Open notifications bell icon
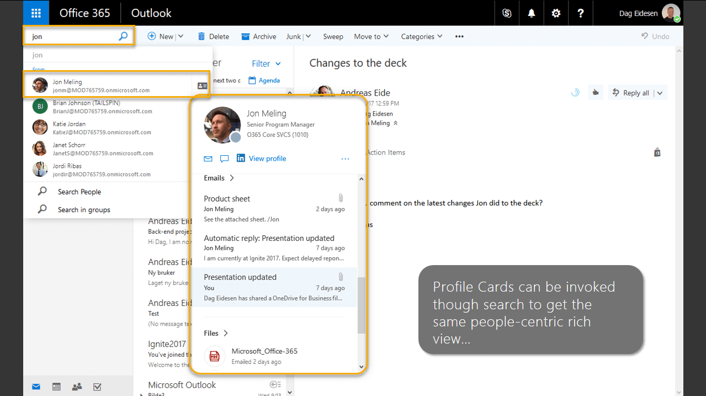706x396 pixels. click(x=532, y=13)
